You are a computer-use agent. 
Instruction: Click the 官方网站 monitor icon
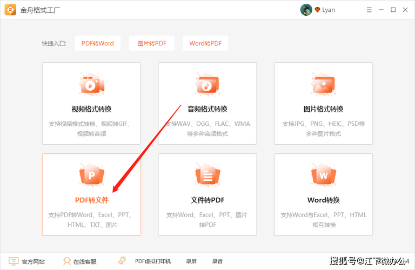(13, 261)
